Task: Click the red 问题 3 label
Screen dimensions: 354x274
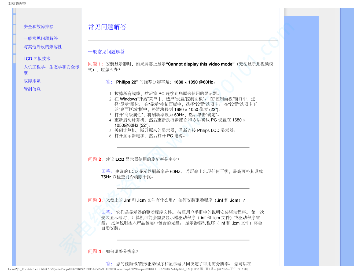Action: (95, 200)
